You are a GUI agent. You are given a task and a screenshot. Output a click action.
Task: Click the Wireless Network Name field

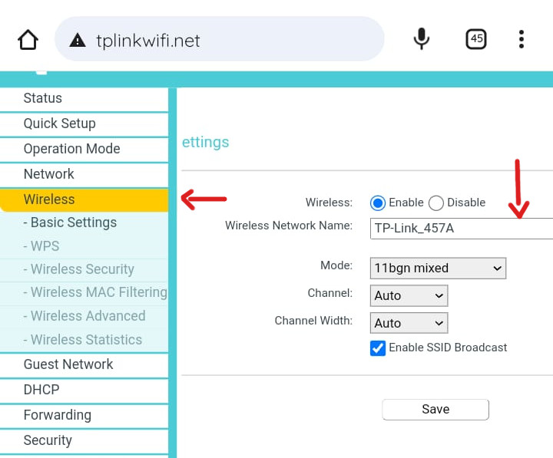tap(461, 228)
